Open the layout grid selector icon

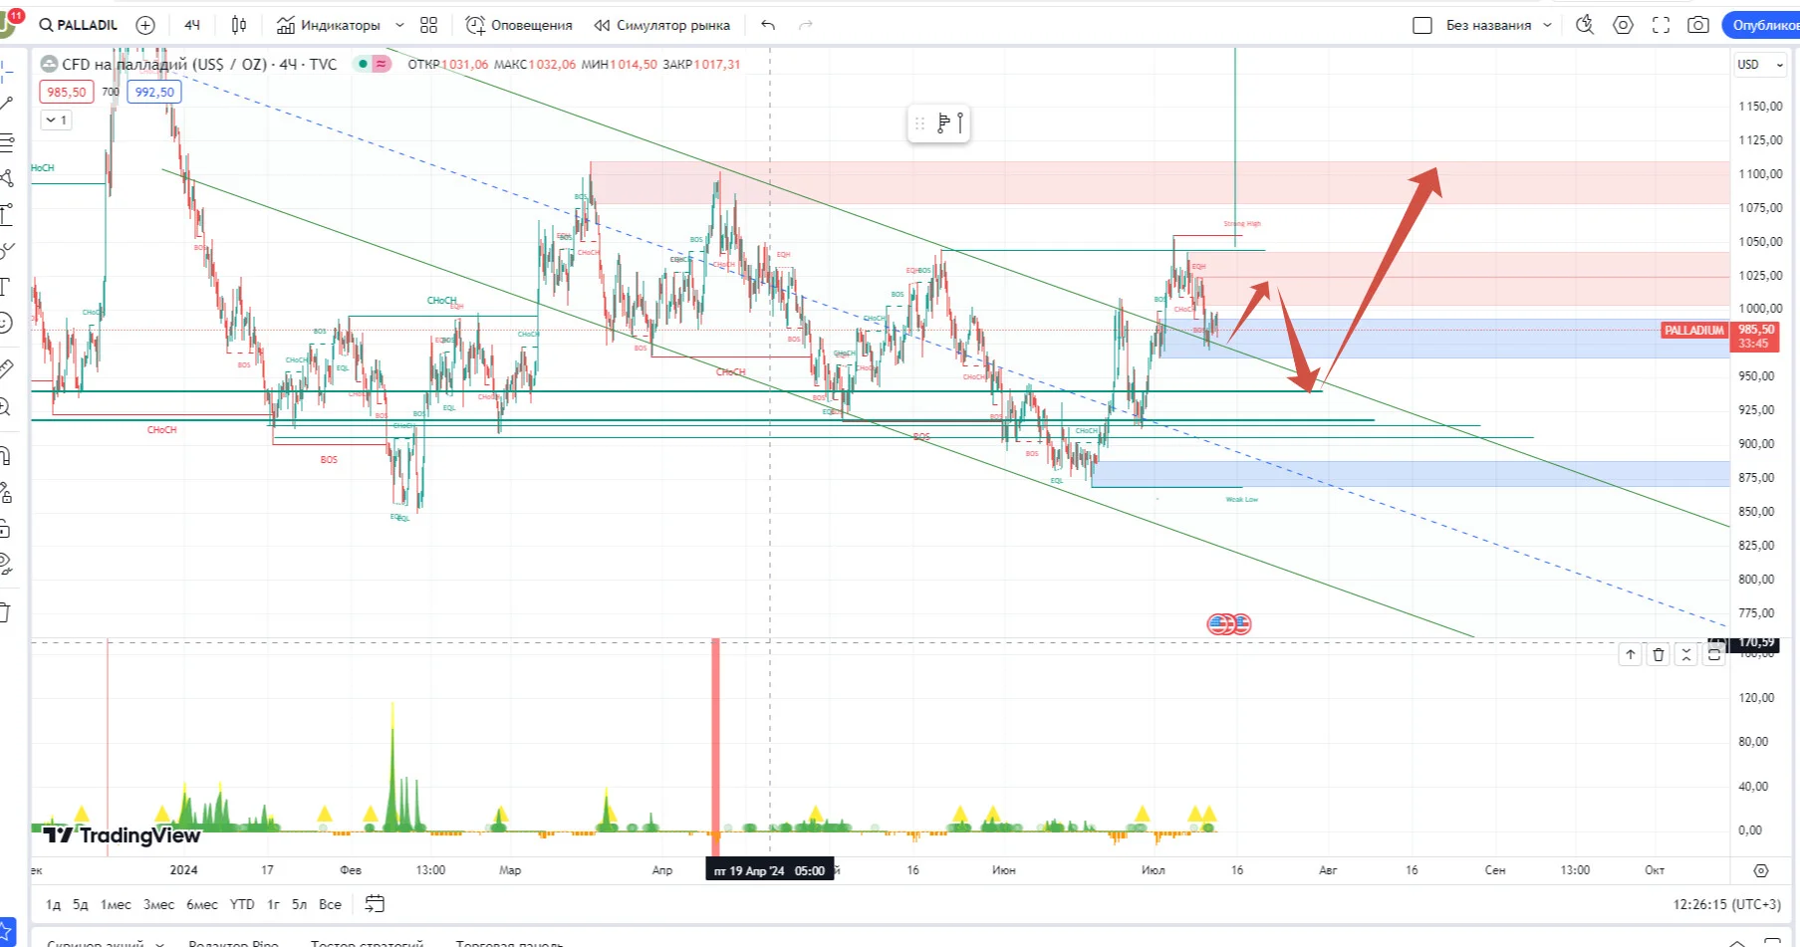(x=429, y=25)
